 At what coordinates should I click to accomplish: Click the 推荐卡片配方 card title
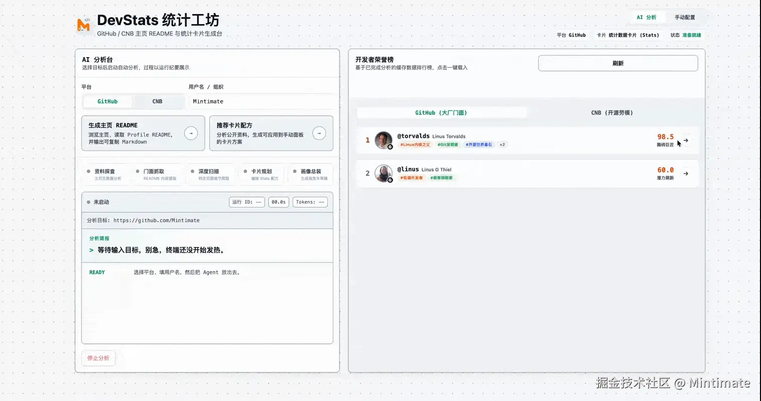coord(234,125)
